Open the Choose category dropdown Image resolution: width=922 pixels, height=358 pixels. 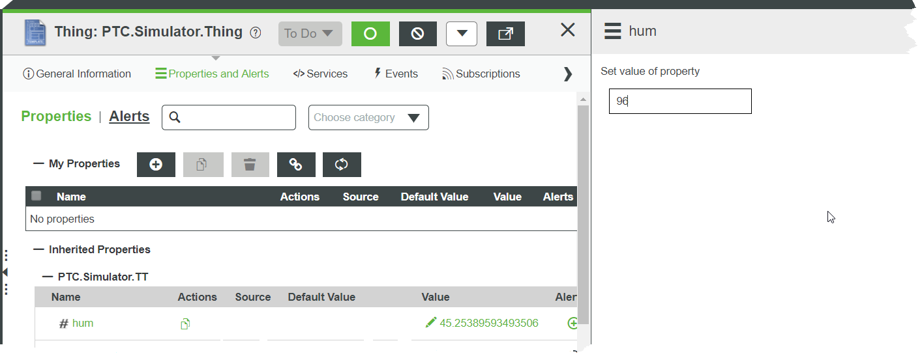[x=368, y=117]
